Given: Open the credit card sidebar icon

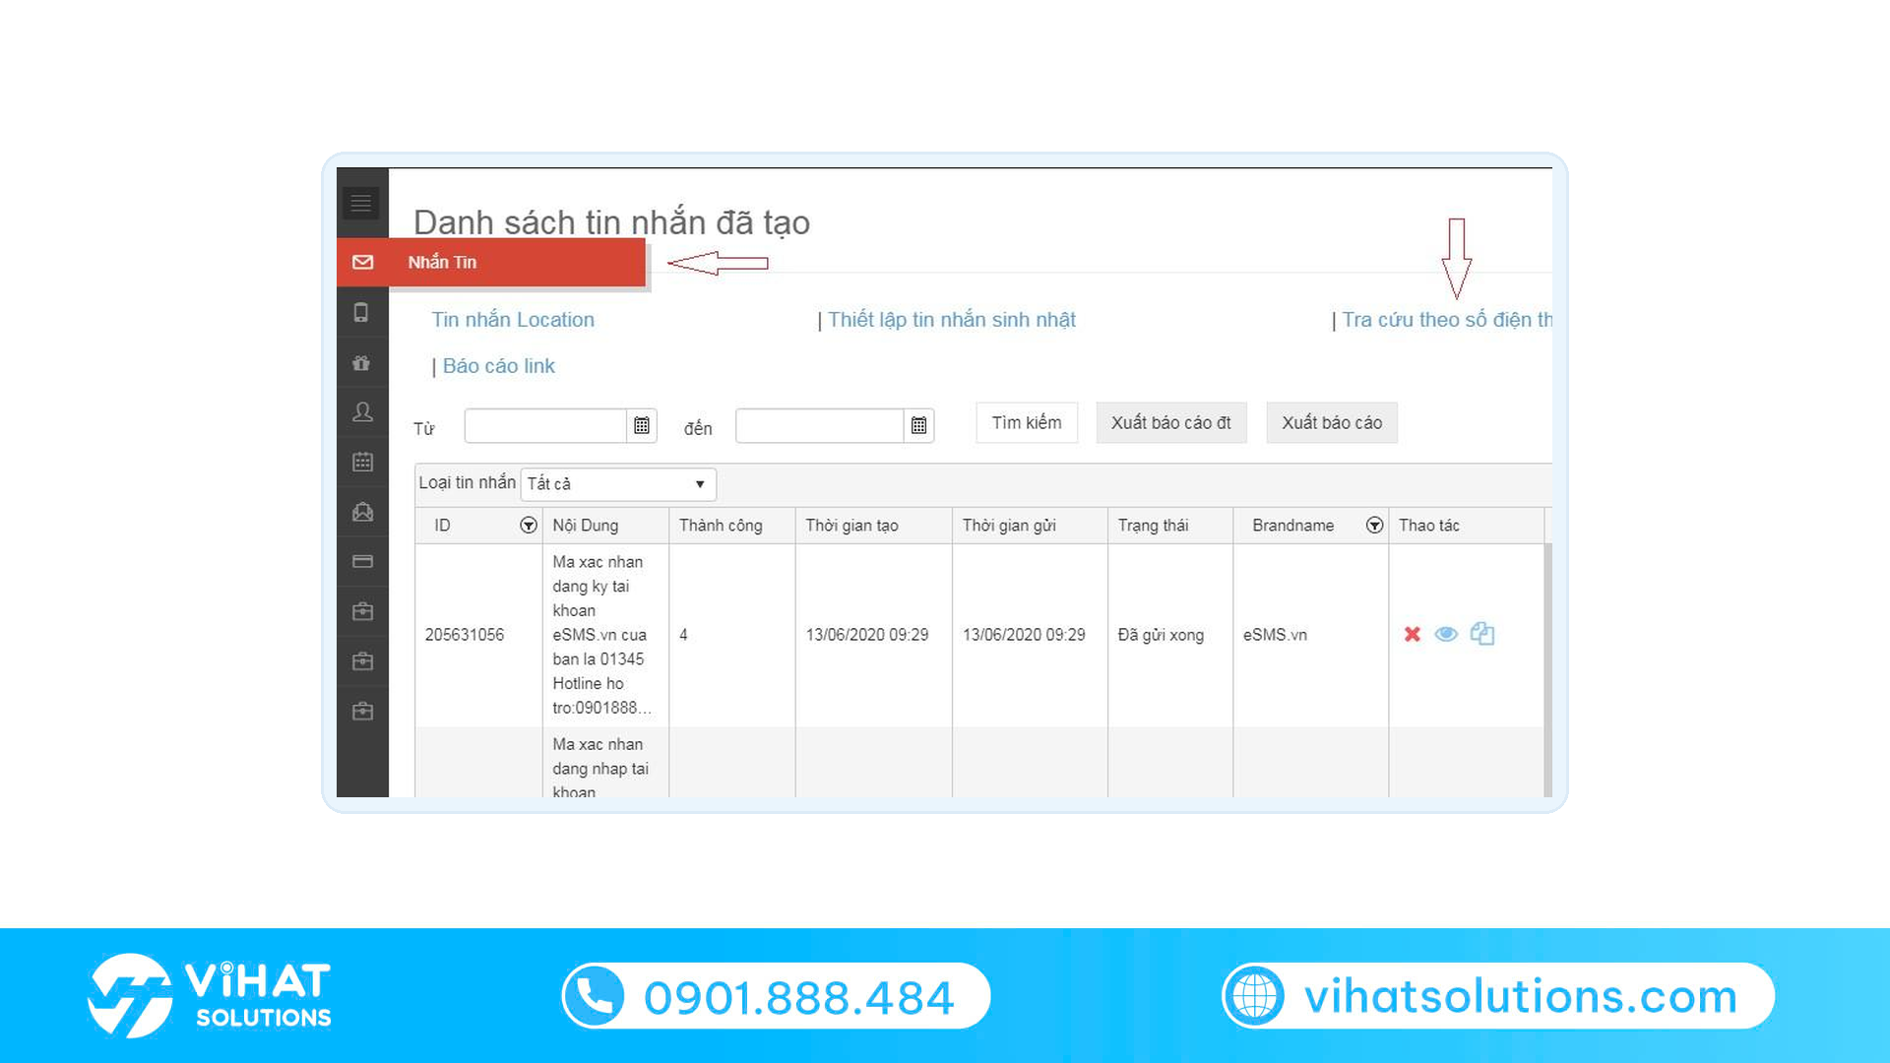Looking at the screenshot, I should [x=362, y=561].
